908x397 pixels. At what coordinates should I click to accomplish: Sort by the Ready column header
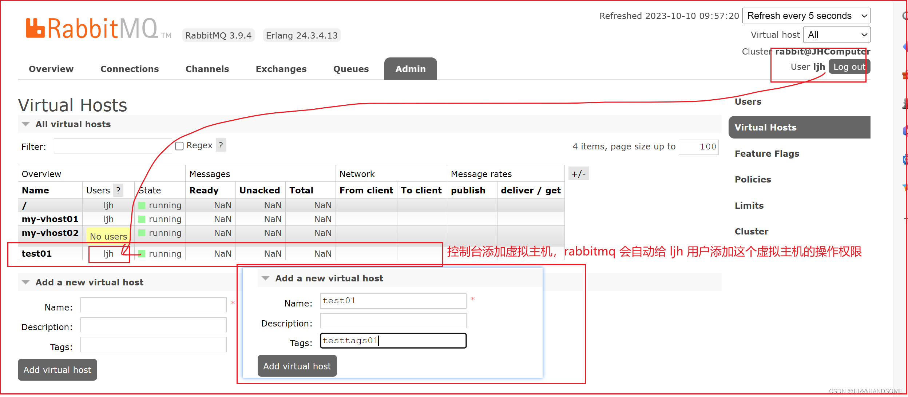point(204,191)
